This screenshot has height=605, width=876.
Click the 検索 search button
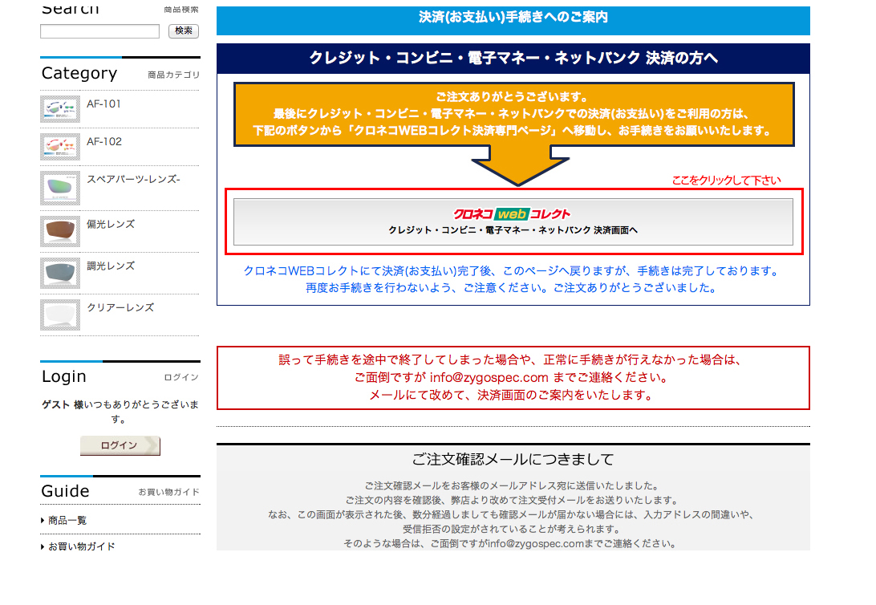(184, 31)
